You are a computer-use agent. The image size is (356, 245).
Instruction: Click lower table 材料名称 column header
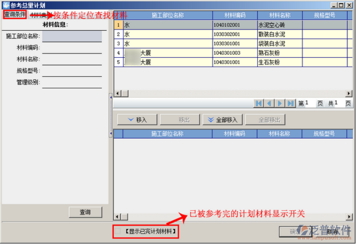point(279,134)
